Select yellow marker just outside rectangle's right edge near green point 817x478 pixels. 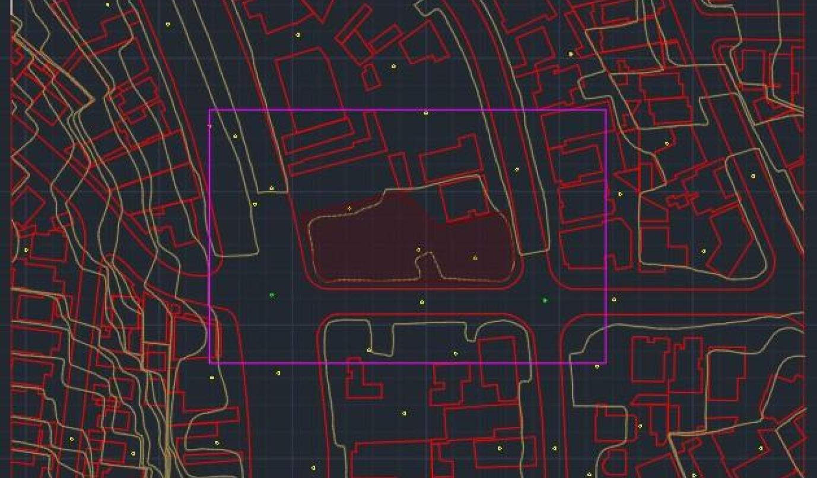[x=614, y=299]
